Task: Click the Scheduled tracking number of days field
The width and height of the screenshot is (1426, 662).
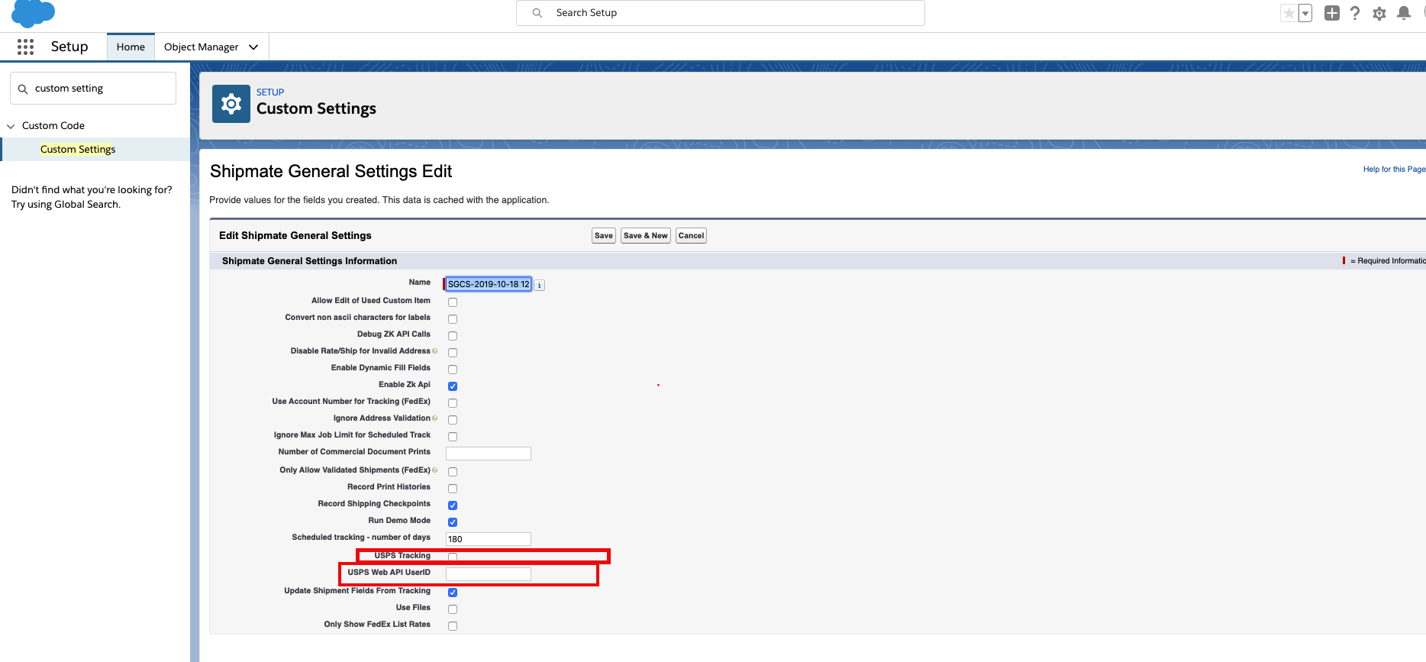Action: click(489, 539)
